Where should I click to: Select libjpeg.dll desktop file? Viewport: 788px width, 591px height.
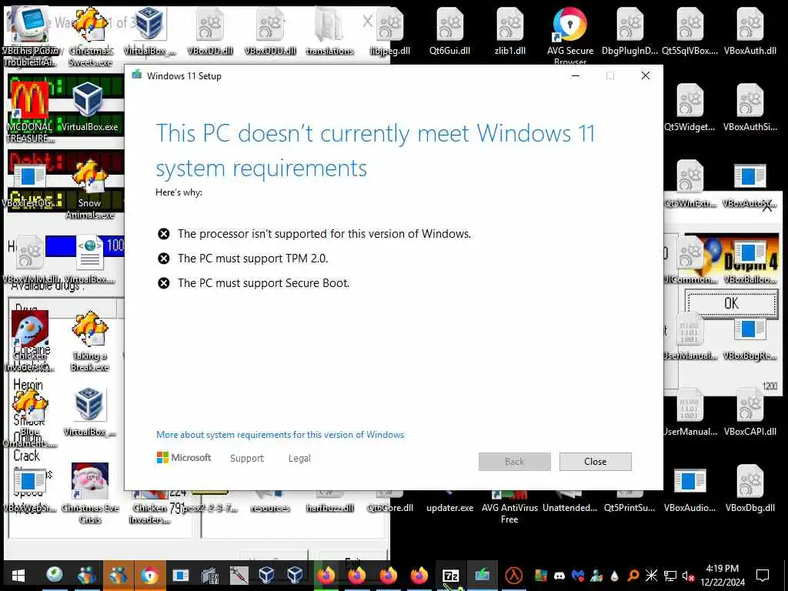coord(390,31)
